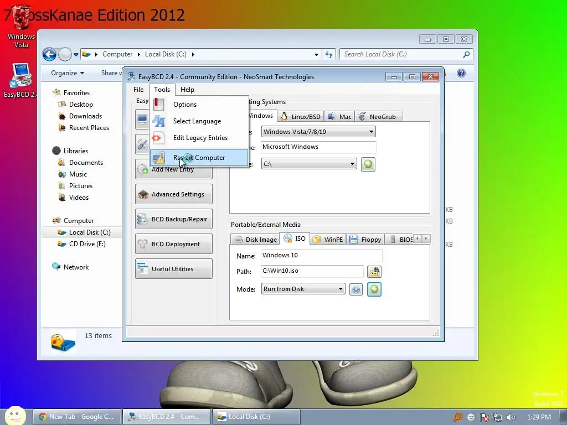Image resolution: width=567 pixels, height=425 pixels.
Task: Open Options from the Tools menu
Action: 199,105
